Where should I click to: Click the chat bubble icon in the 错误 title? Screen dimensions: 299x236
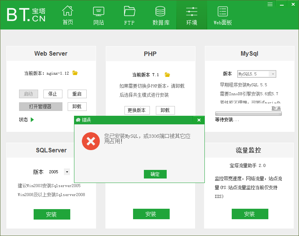point(78,120)
